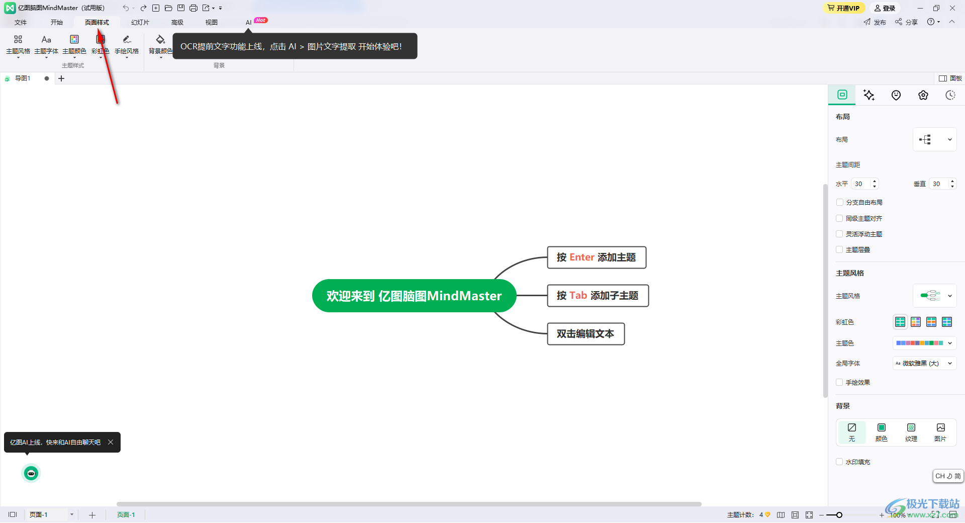965x523 pixels.
Task: Enable 主题层叠 checkbox
Action: [839, 249]
